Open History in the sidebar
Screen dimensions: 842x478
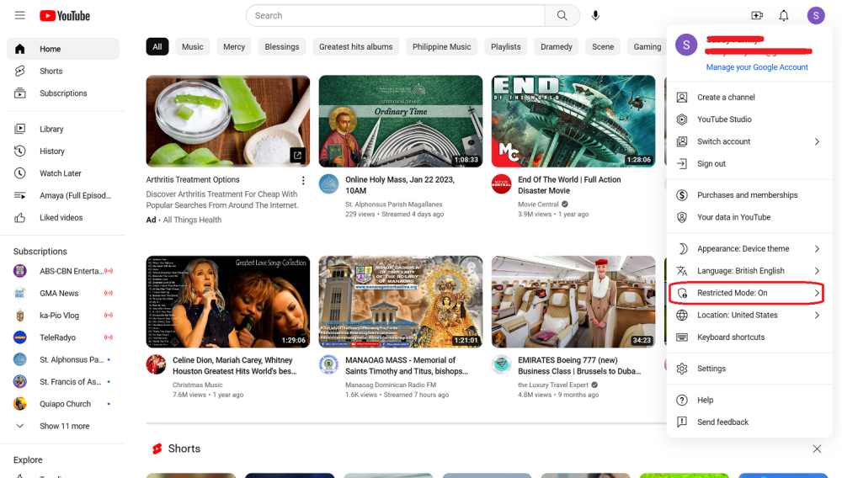(x=63, y=151)
